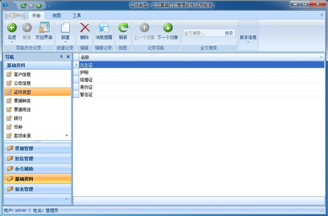The width and height of the screenshot is (328, 216).
Task: Click the grey 前进 forward arrow icon
Action: [27, 27]
